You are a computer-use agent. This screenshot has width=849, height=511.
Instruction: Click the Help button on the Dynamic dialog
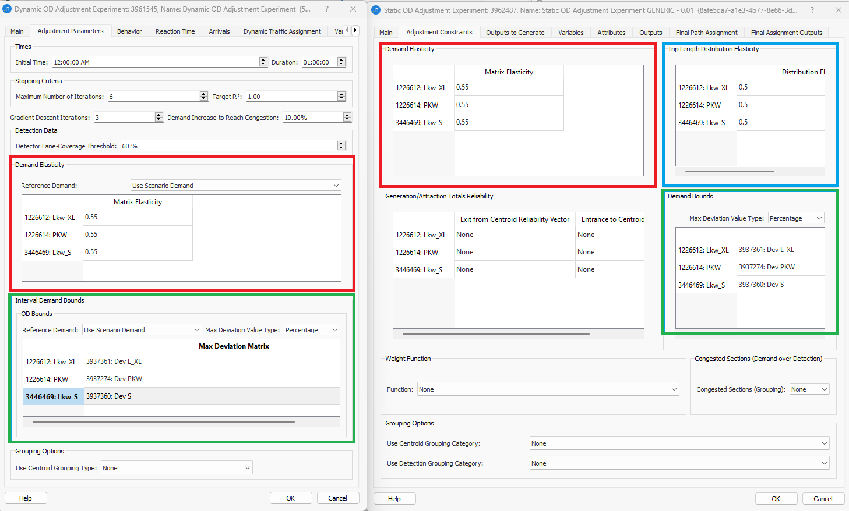pos(26,498)
